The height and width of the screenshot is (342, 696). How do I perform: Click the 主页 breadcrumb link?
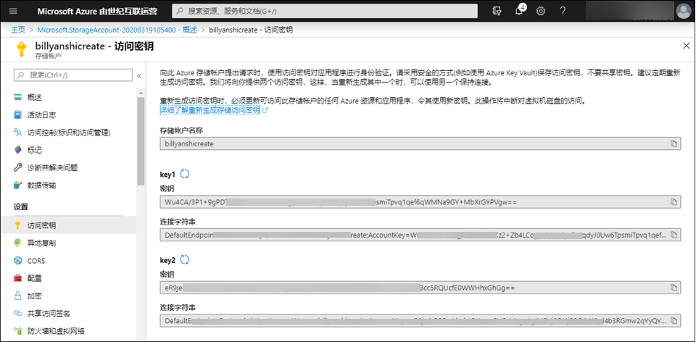18,30
